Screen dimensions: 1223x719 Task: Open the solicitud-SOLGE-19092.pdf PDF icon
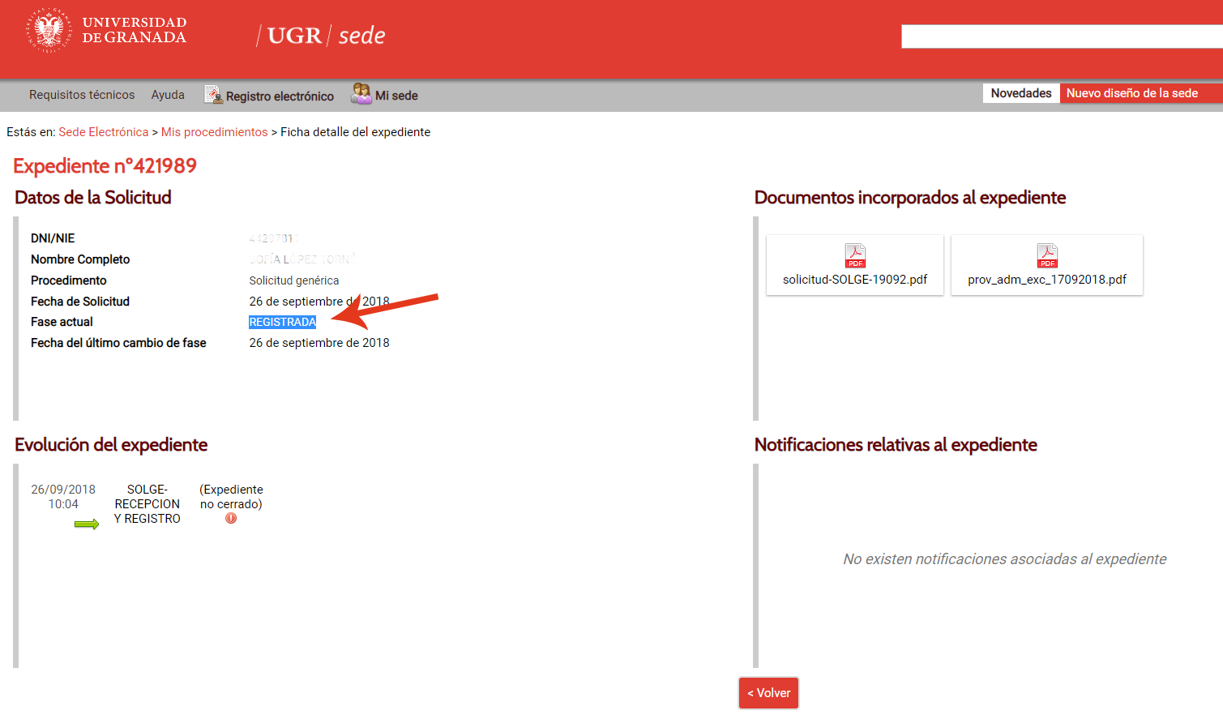(855, 255)
